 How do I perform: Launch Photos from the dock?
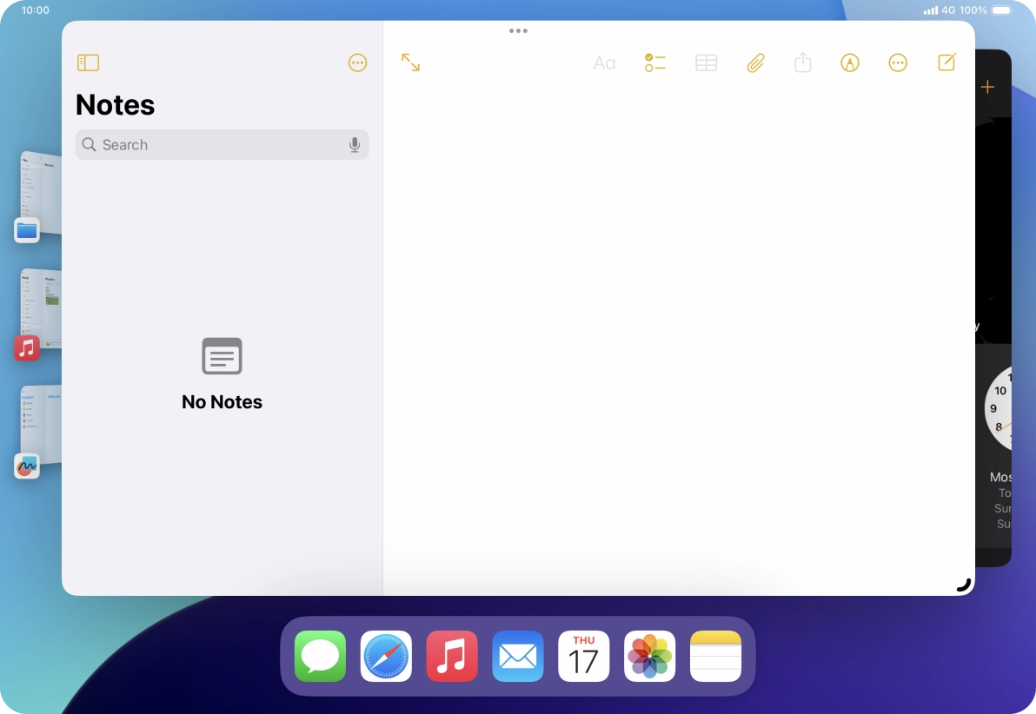click(x=649, y=656)
